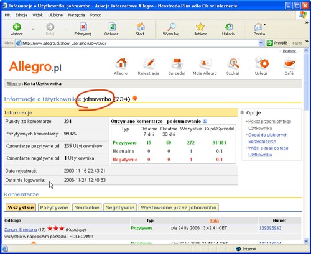Open the Poczta mail icon

(258, 27)
